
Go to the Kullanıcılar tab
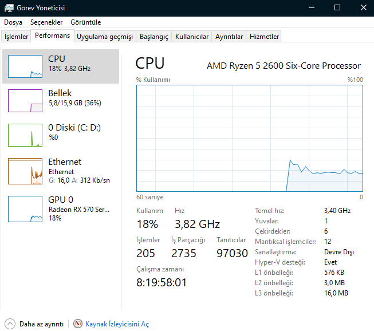[x=192, y=37]
